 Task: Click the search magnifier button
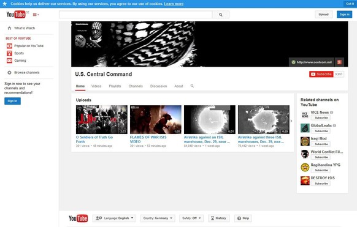pos(221,15)
